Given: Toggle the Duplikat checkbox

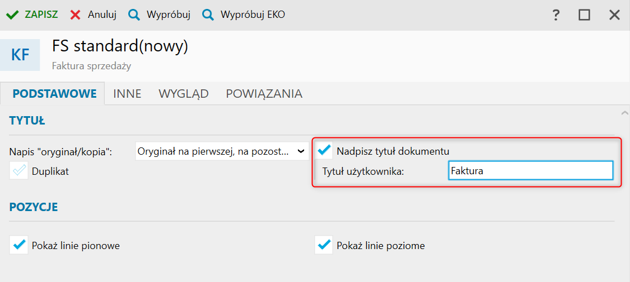Looking at the screenshot, I should coord(19,170).
